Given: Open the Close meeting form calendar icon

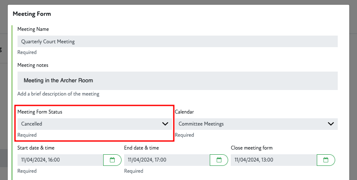Looking at the screenshot, I should pos(326,160).
